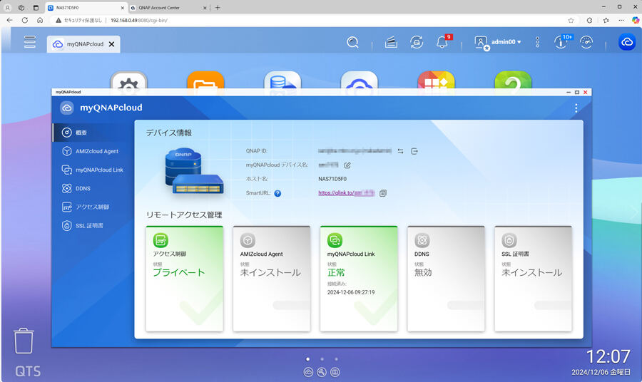Select myQNAPcloud Link in sidebar
642x382 pixels.
pos(93,170)
